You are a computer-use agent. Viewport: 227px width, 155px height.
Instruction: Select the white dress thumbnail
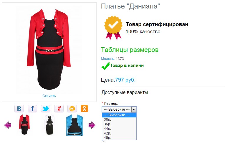pos(49,125)
